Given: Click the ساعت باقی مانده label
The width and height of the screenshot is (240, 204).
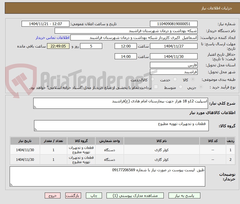Looking at the screenshot, I should coord(31,46).
